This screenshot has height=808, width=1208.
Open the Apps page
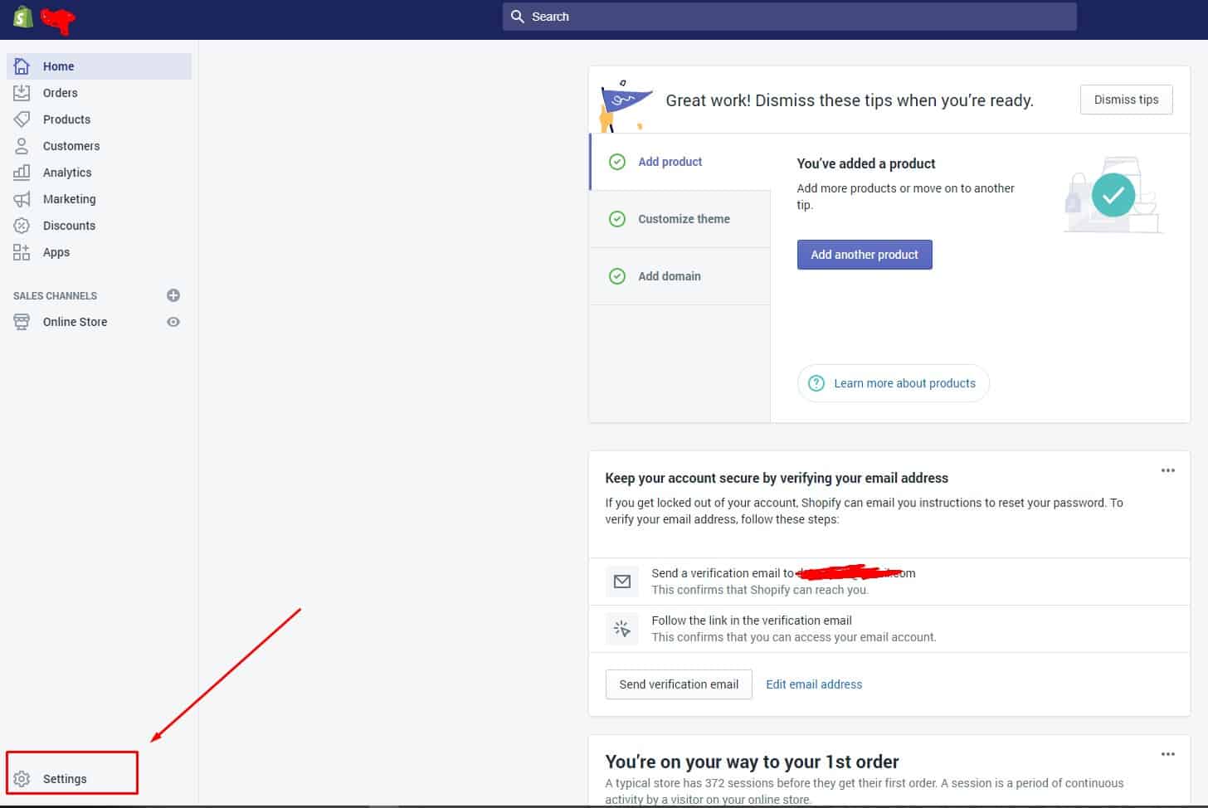56,251
